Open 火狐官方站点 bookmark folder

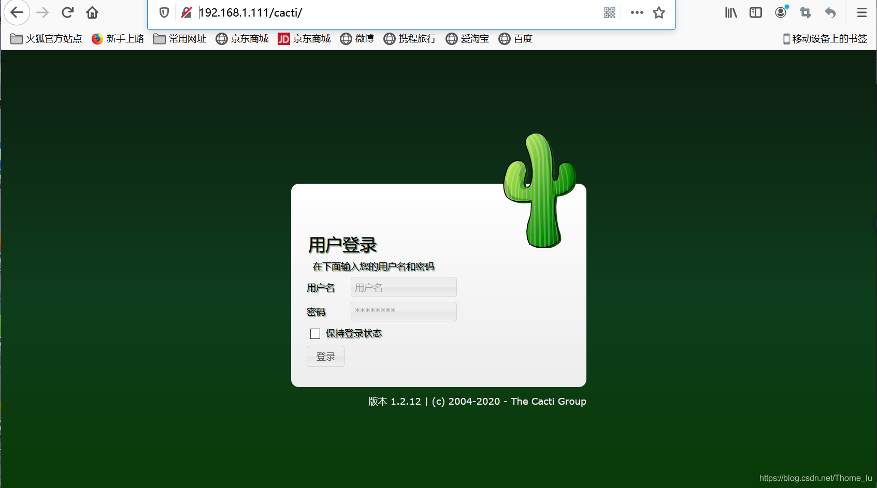tap(46, 39)
